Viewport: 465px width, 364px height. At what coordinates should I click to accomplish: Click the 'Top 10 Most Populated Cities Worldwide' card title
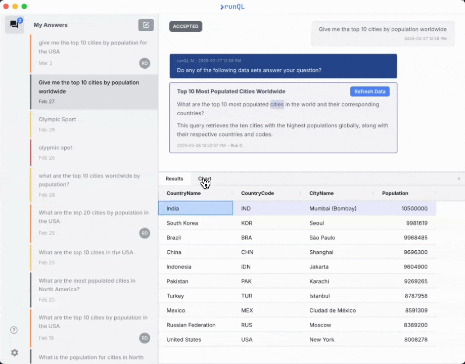point(231,92)
